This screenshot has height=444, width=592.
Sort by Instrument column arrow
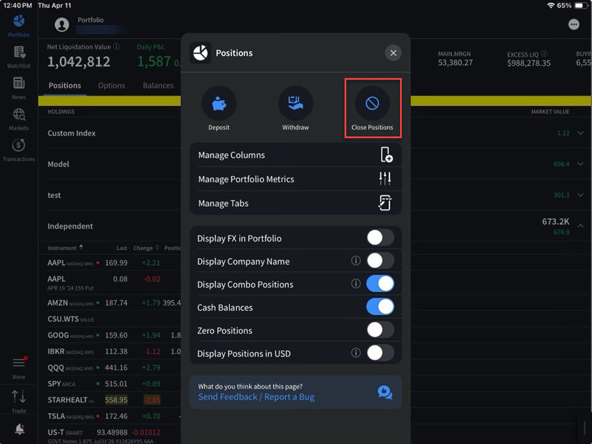[81, 247]
